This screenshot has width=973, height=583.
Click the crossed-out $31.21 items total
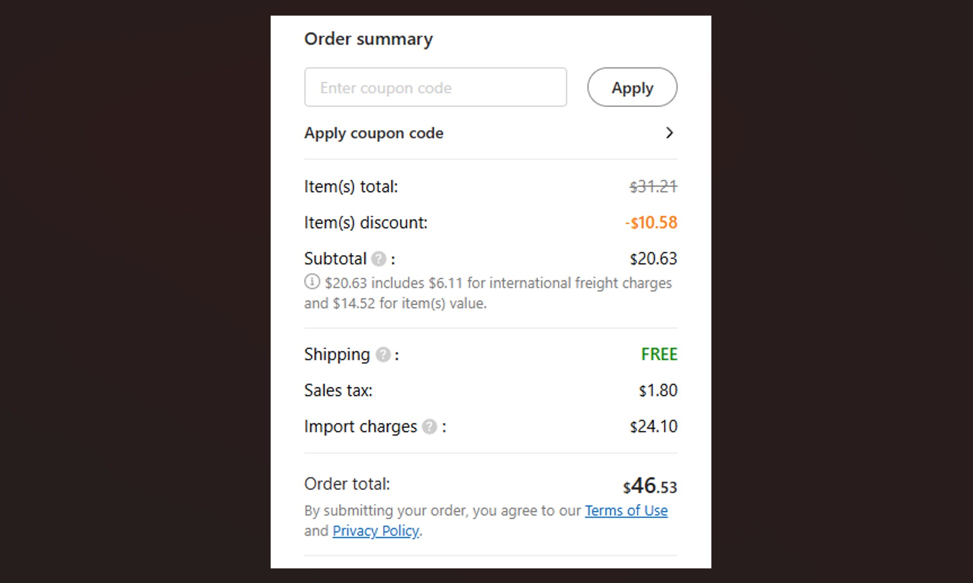pos(653,187)
